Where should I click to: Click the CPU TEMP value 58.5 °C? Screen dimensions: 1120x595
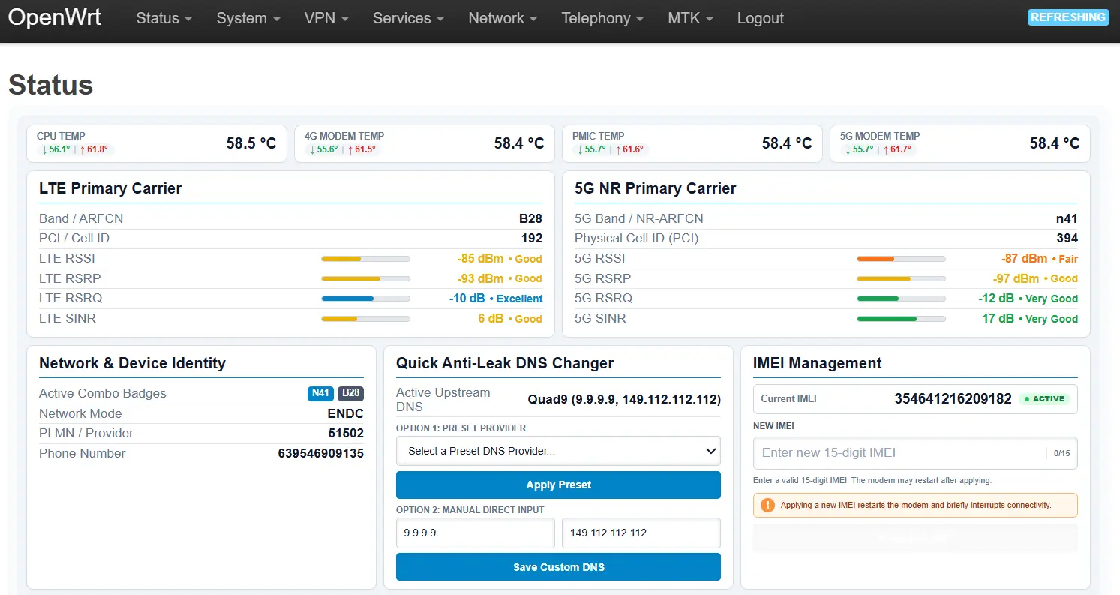click(251, 143)
